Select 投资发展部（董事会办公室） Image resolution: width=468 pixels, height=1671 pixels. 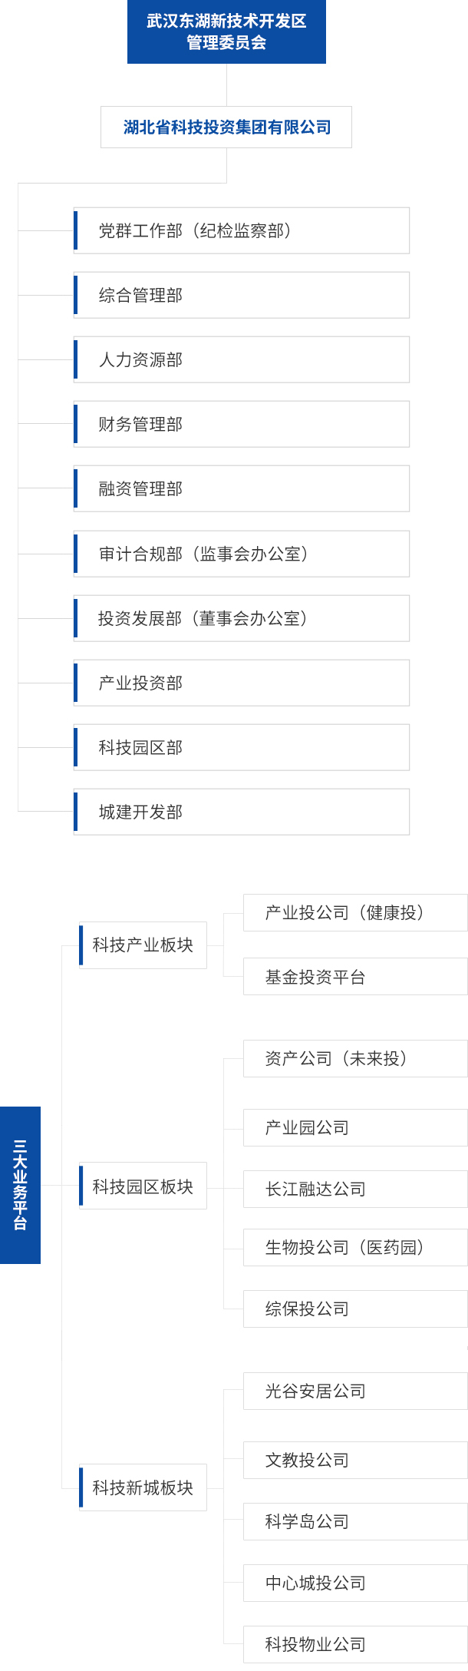pos(241,618)
